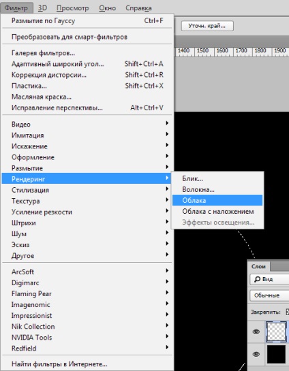289x371 pixels.
Task: Open Масляная краска filter
Action: (x=87, y=97)
